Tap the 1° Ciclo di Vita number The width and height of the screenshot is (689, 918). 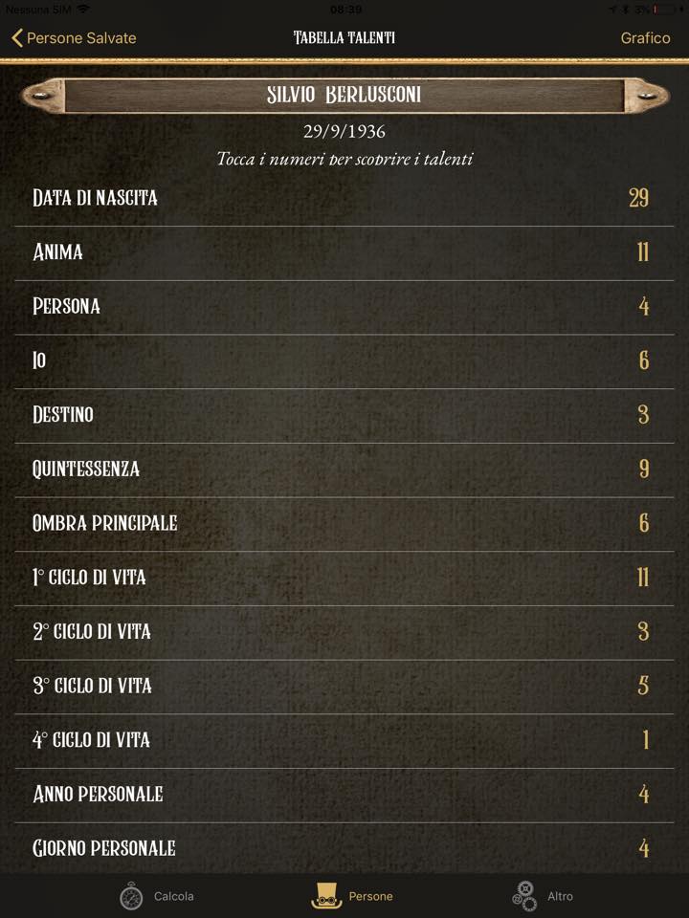click(643, 578)
